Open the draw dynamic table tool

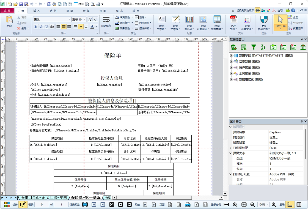pyautogui.click(x=217, y=23)
